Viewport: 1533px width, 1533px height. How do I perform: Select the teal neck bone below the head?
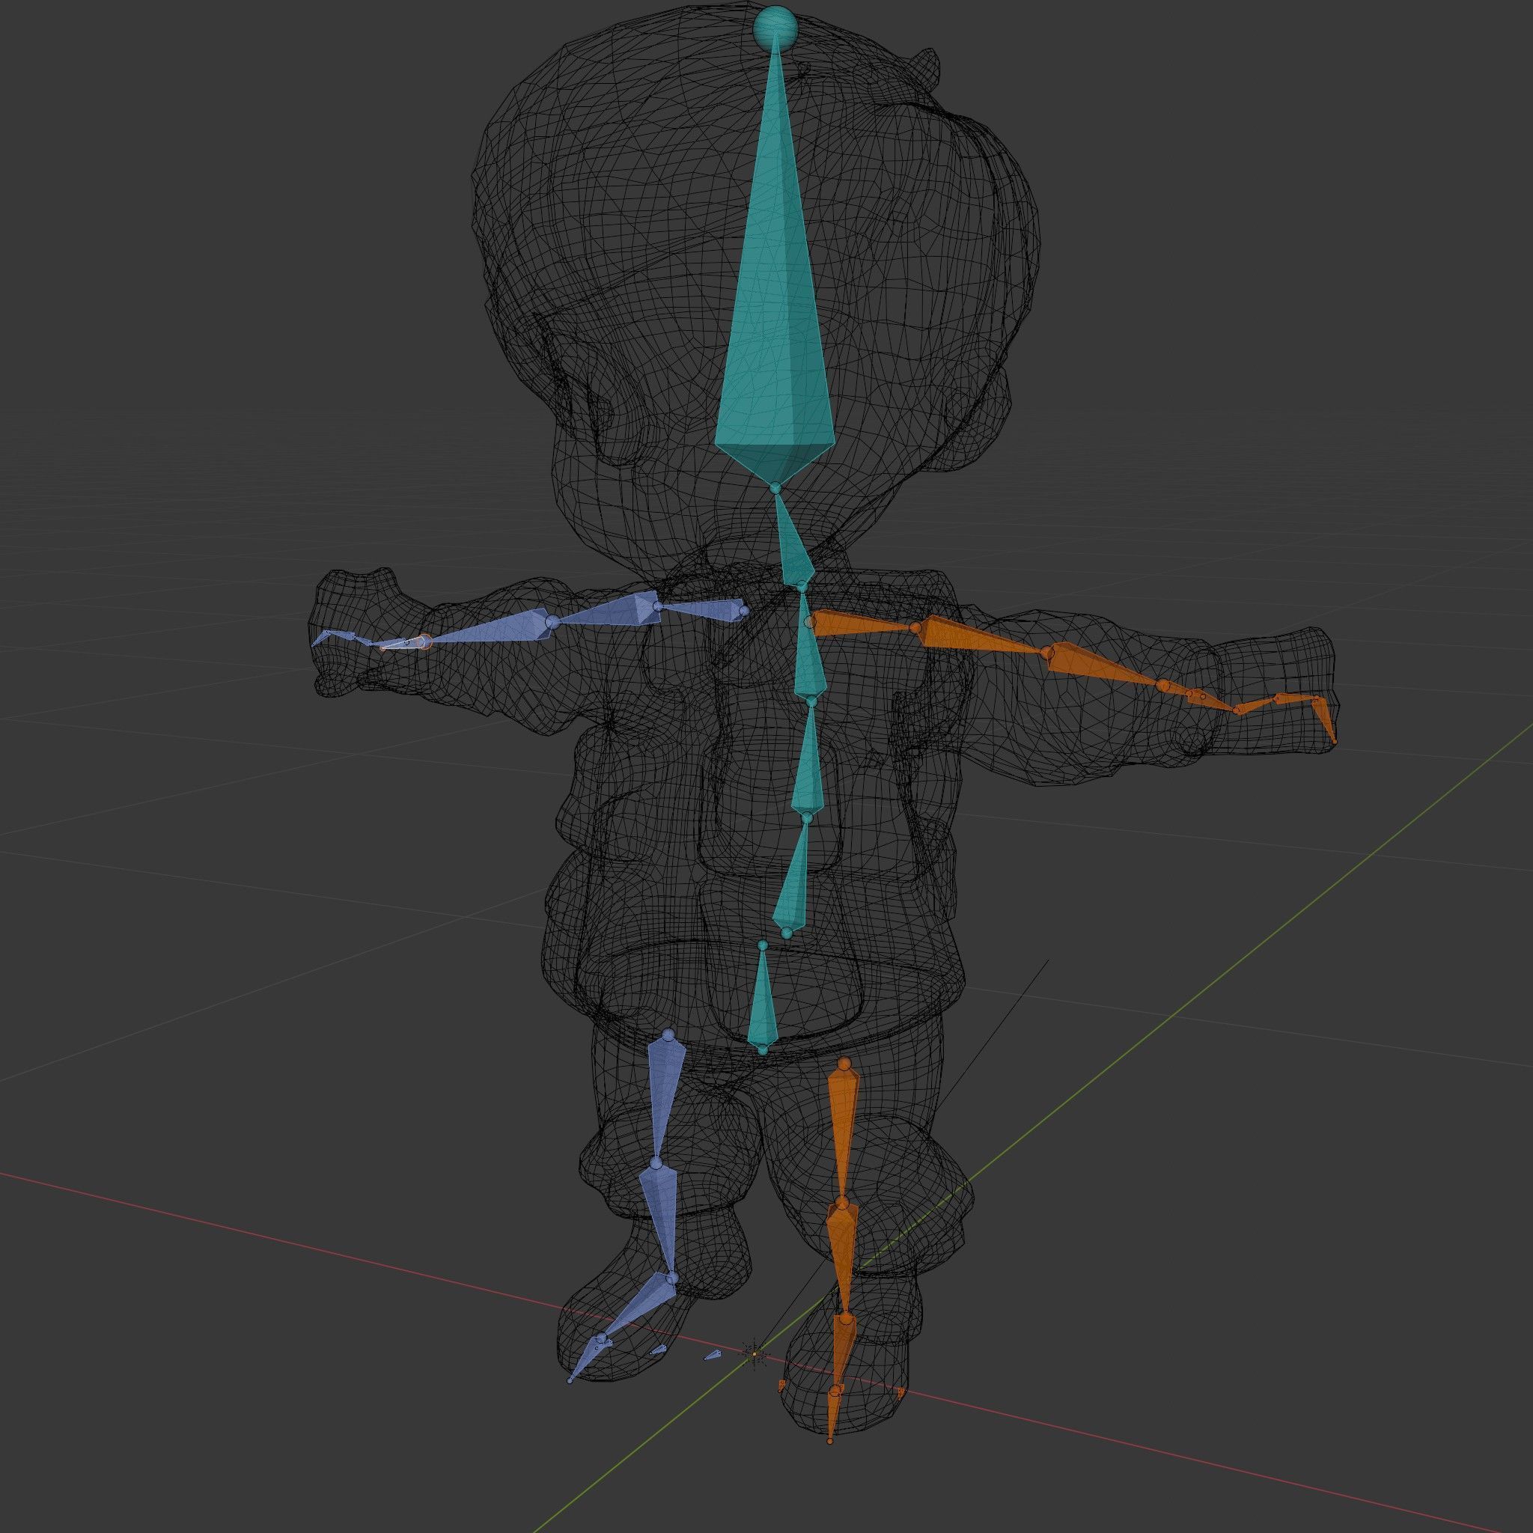tap(793, 543)
